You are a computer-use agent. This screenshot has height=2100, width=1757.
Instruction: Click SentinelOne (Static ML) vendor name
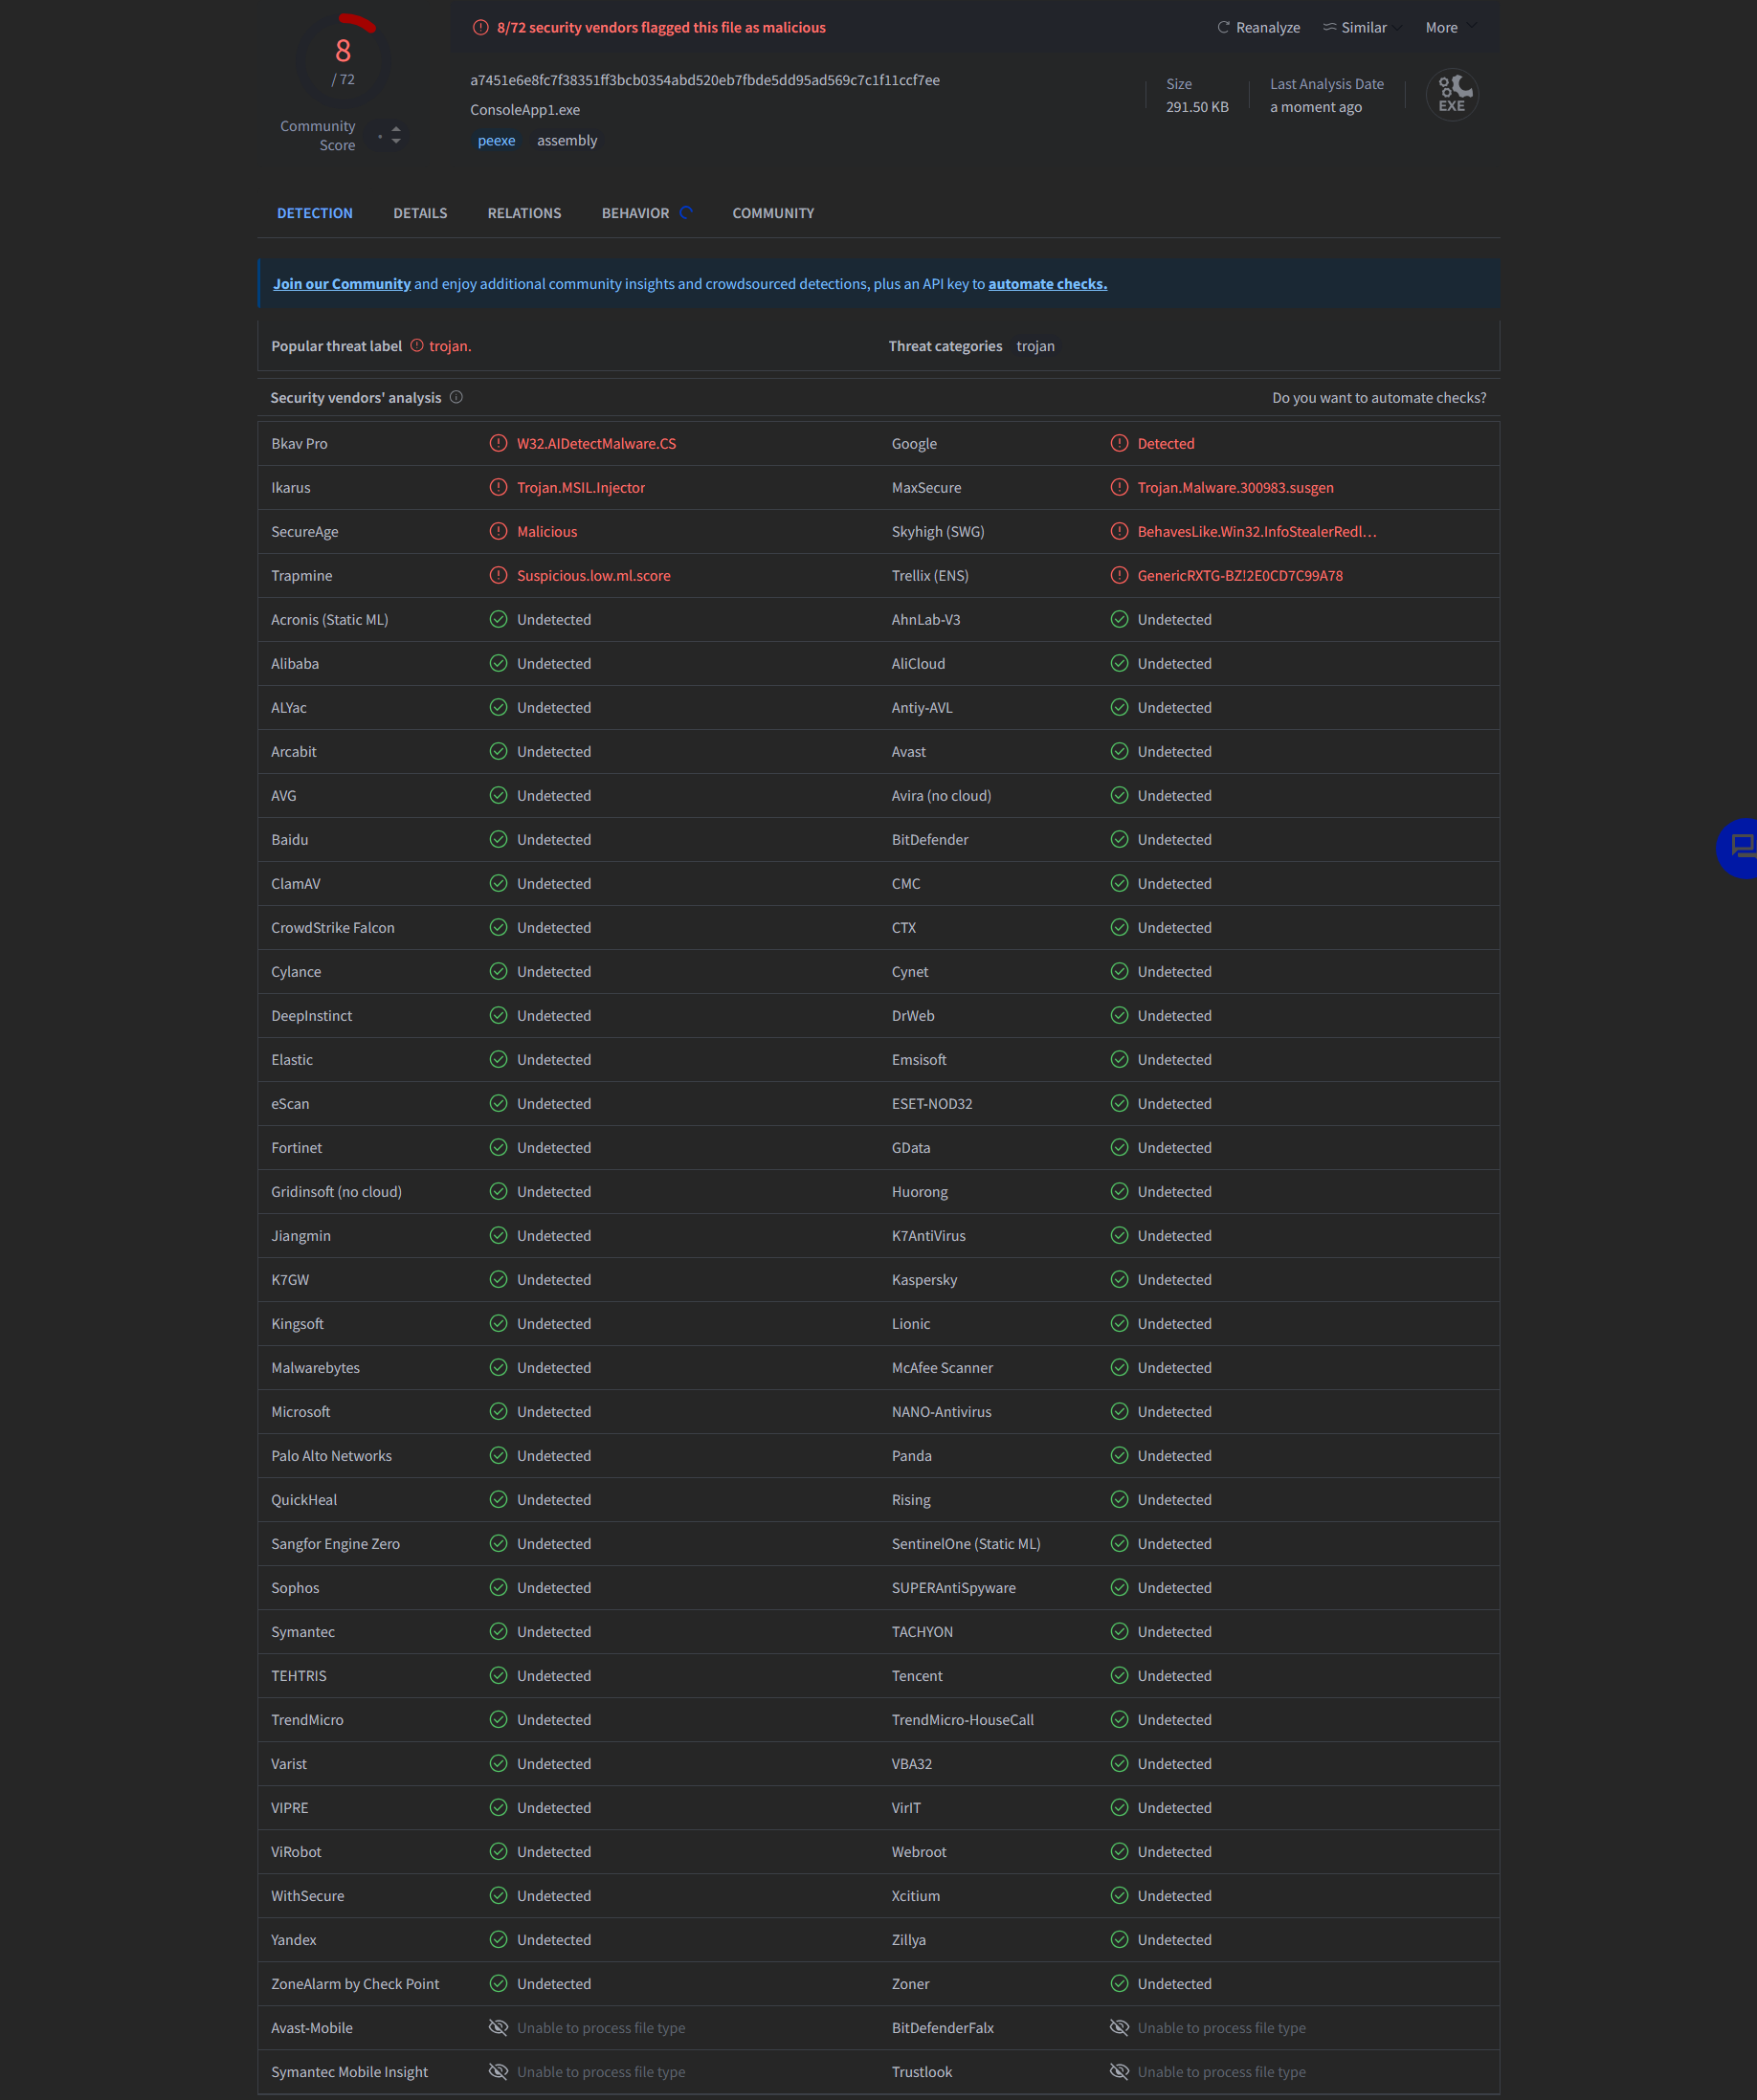point(966,1543)
